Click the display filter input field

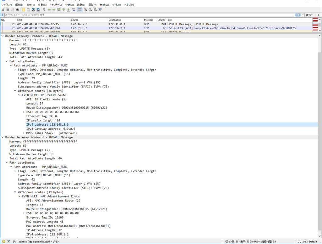click(x=149, y=15)
